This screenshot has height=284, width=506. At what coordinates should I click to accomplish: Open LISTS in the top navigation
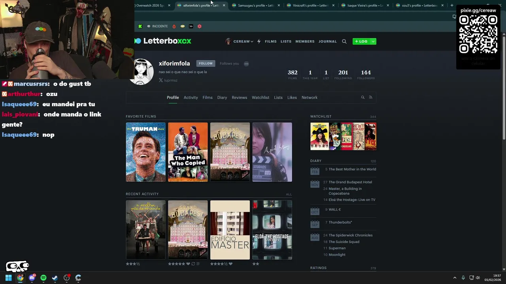pos(286,41)
